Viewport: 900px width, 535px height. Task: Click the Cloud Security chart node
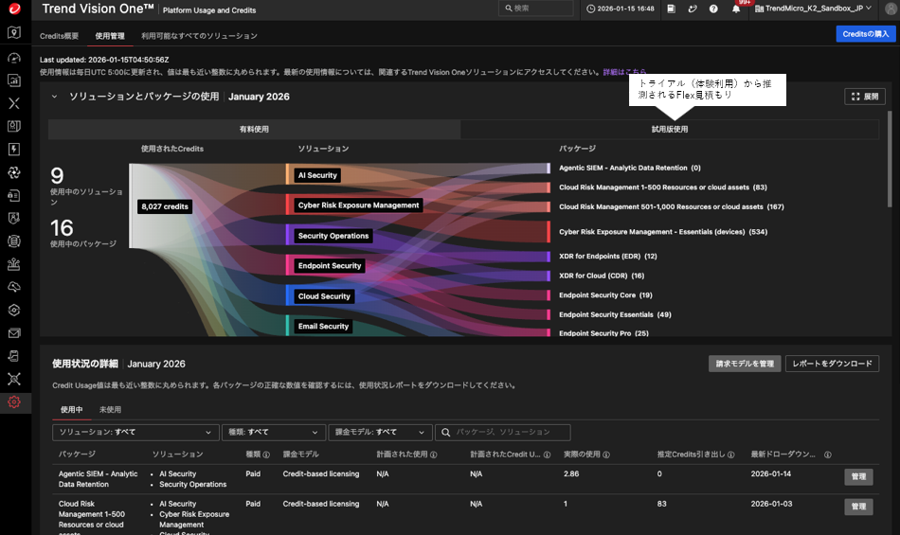pos(324,295)
